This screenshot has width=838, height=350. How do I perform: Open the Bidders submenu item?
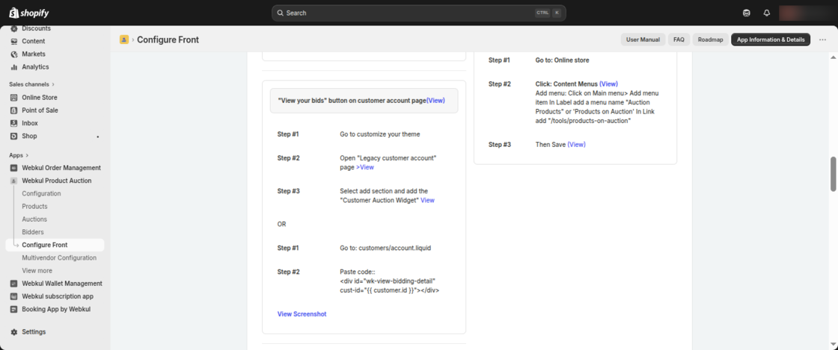33,232
